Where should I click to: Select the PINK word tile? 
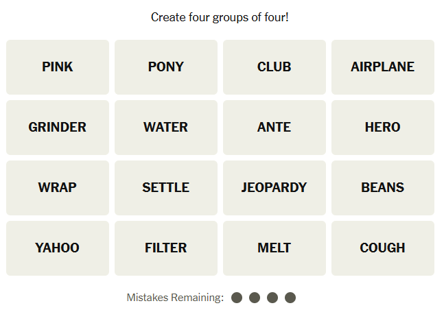pyautogui.click(x=58, y=67)
